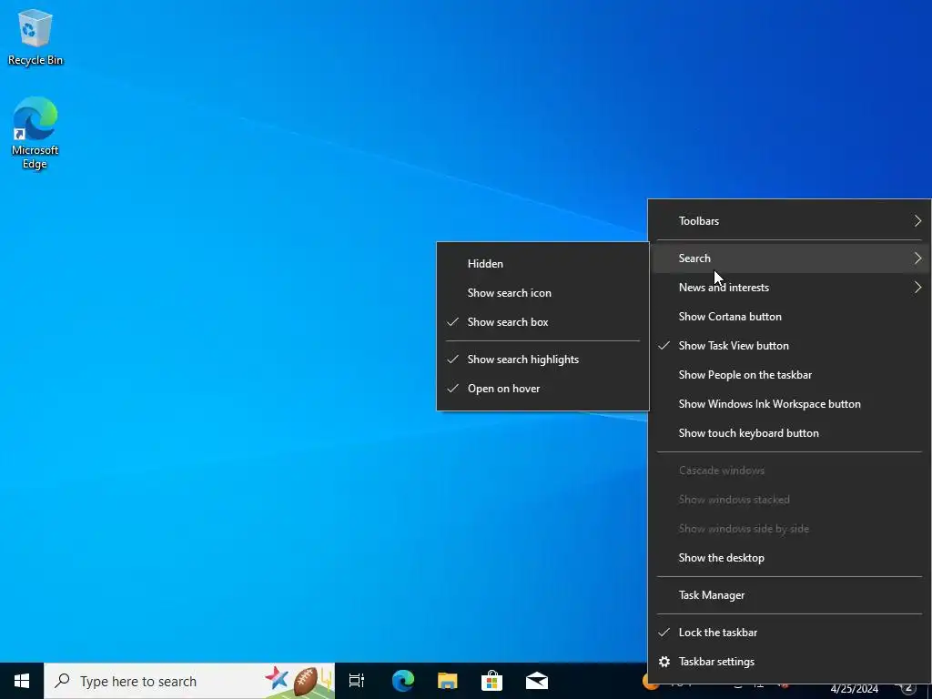
Task: Enable Show People on the taskbar
Action: pos(789,374)
